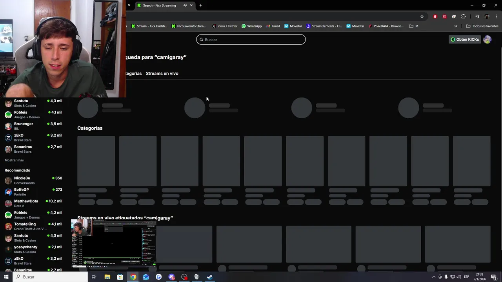The width and height of the screenshot is (502, 282).
Task: Mute the Search - Kick Streaming tab audio
Action: coord(185,5)
